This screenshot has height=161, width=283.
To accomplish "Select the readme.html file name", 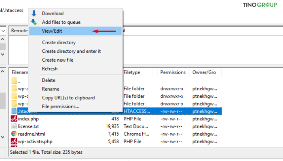I will (x=32, y=134).
